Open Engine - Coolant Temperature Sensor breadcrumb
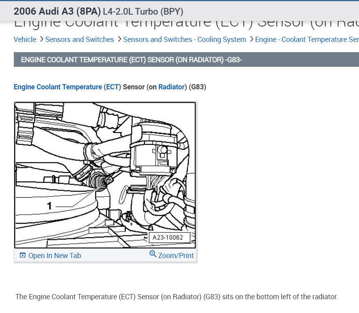This screenshot has height=313, width=359. [307, 40]
